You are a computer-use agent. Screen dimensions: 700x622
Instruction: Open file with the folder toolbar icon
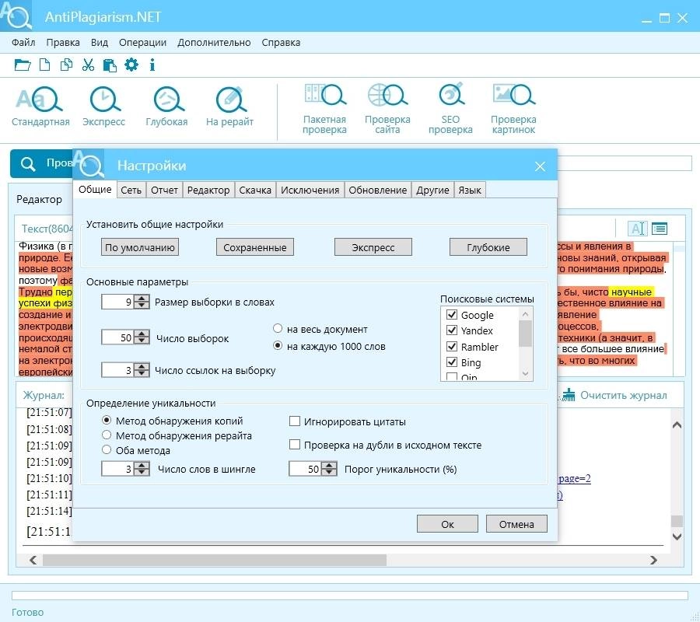tap(23, 65)
